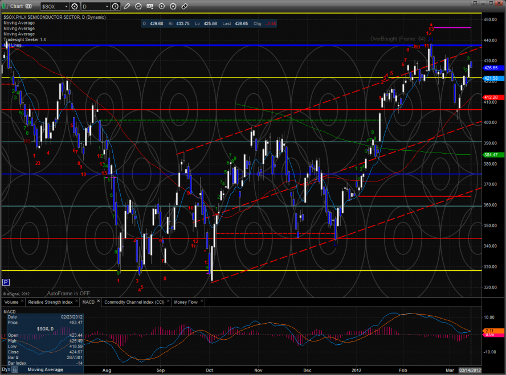Click the blue 426.65 price axis label
Screen dimensions: 506x375
pyautogui.click(x=491, y=68)
